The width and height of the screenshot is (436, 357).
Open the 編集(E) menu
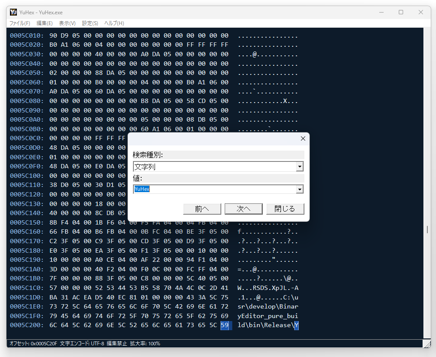[45, 23]
